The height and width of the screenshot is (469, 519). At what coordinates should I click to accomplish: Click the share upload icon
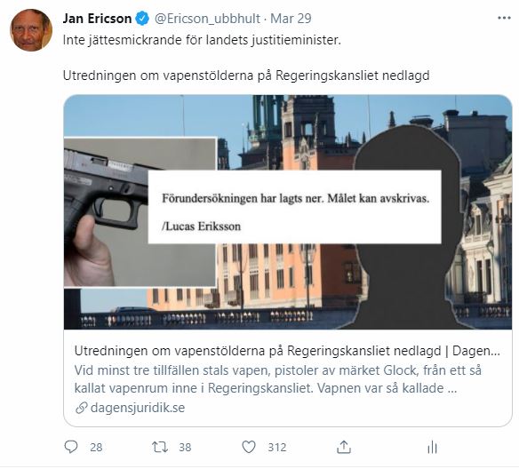[344, 447]
